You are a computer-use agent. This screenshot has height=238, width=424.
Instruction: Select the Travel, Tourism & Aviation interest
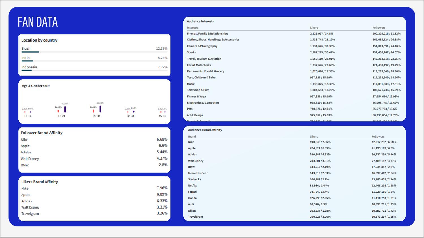tap(204, 59)
